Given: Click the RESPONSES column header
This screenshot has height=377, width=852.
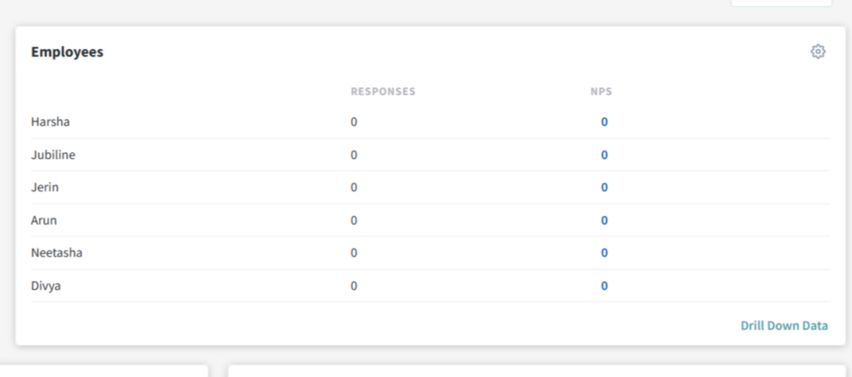Looking at the screenshot, I should pos(382,92).
